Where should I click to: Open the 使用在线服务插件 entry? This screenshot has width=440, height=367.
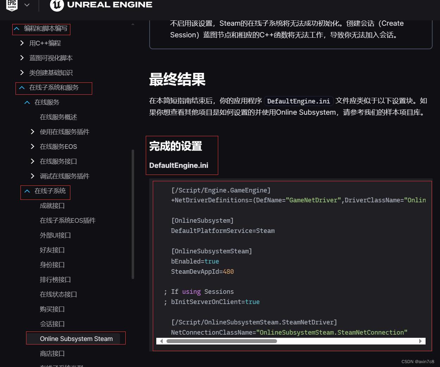(64, 132)
